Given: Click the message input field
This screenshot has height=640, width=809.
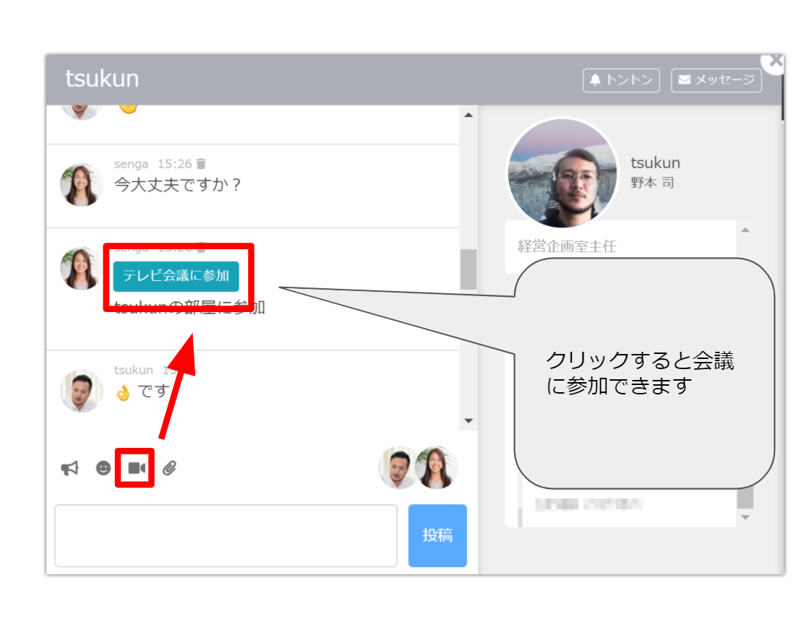Looking at the screenshot, I should [x=226, y=536].
